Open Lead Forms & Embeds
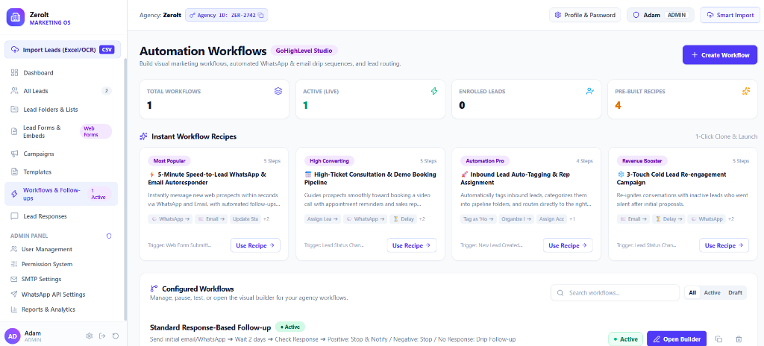 pos(63,131)
